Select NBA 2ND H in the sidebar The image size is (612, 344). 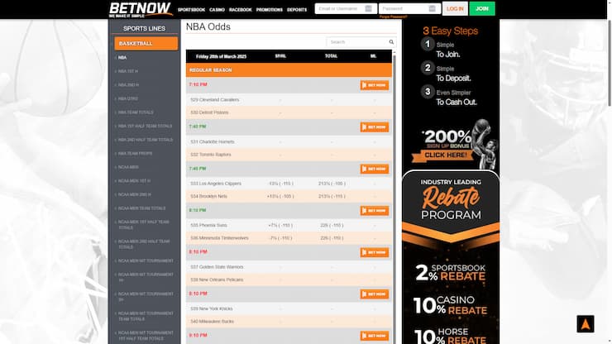tap(128, 84)
